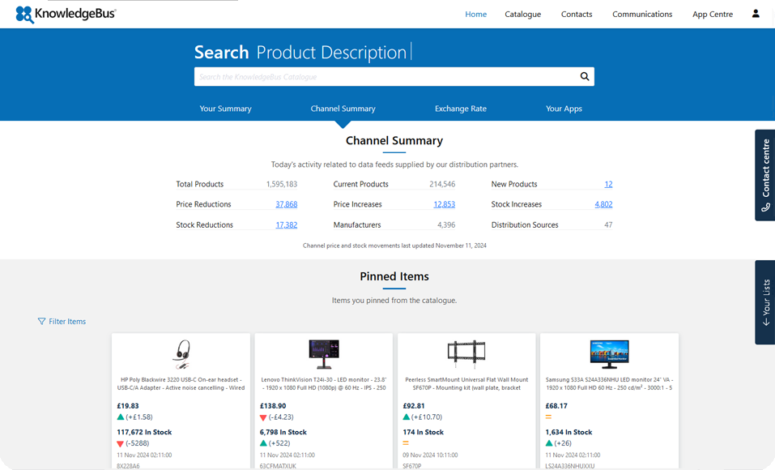Open the Samsung S33A monitor image
Viewport: 775px width, 470px height.
pyautogui.click(x=610, y=354)
